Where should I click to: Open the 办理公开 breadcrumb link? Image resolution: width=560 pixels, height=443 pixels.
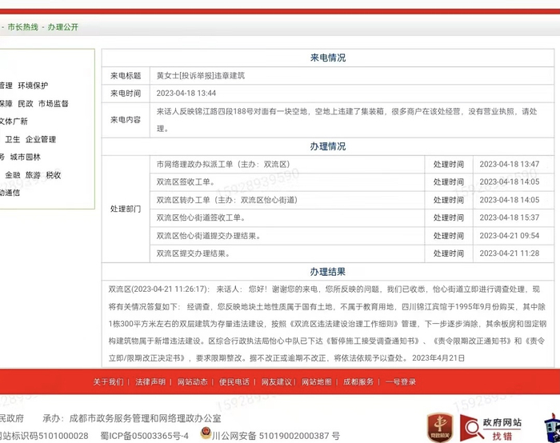tap(63, 27)
